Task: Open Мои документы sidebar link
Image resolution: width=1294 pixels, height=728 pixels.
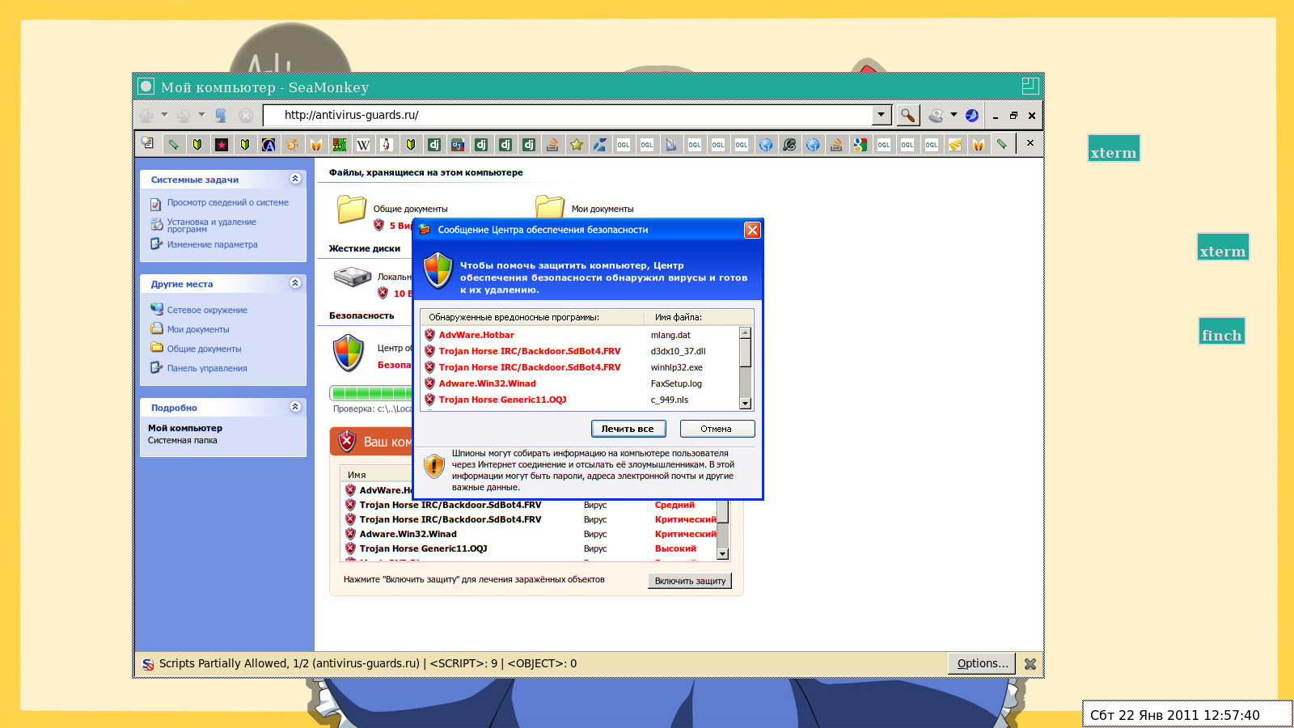Action: pos(198,329)
